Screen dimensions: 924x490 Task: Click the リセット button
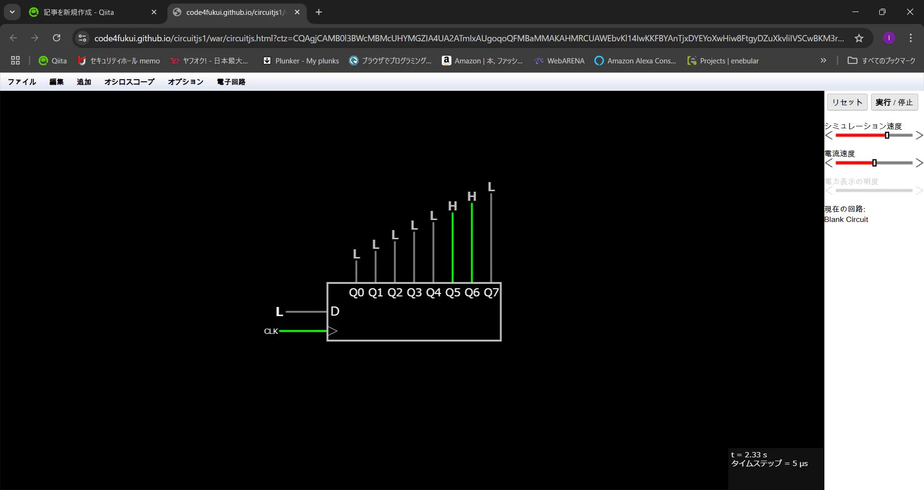(x=847, y=102)
